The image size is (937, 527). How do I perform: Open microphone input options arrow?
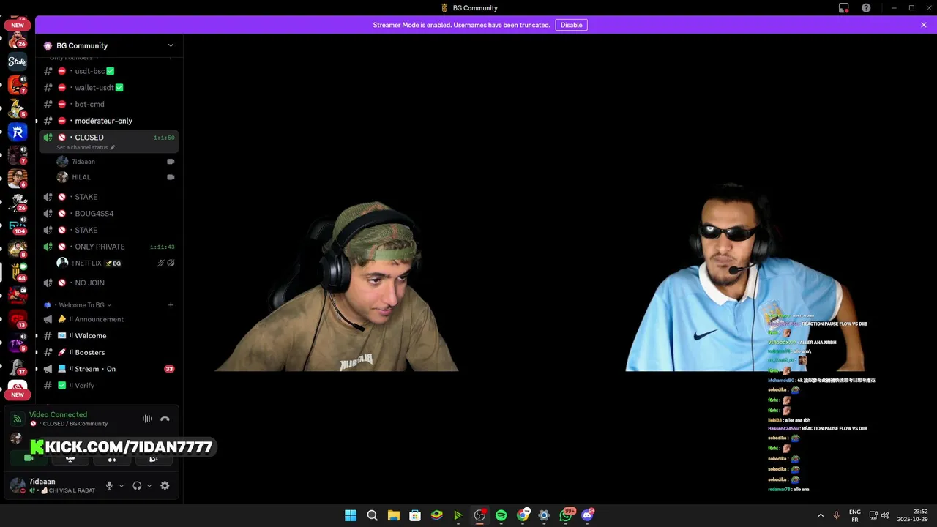pos(122,485)
